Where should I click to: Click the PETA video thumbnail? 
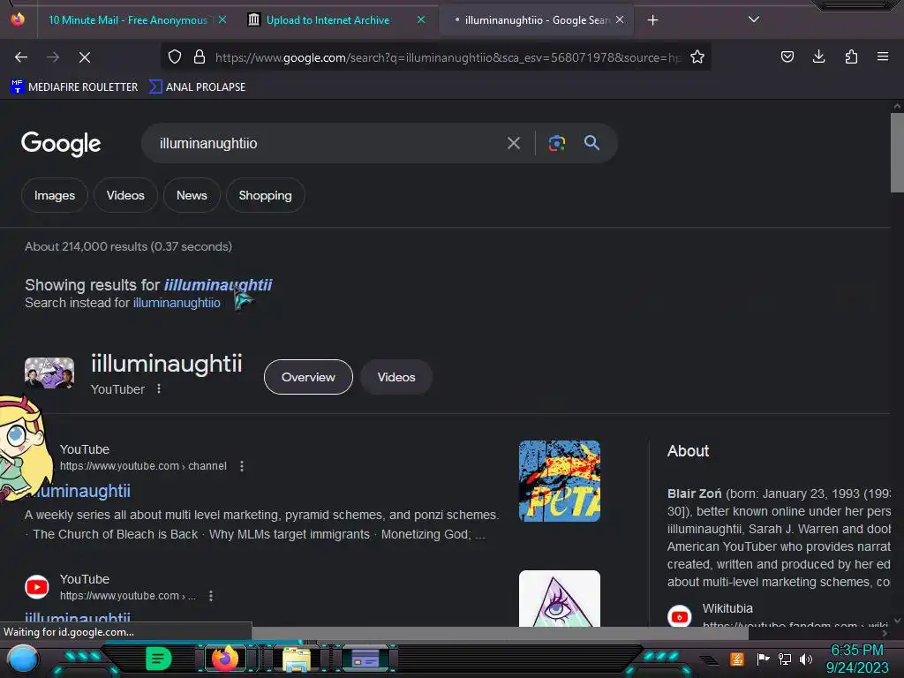[559, 481]
